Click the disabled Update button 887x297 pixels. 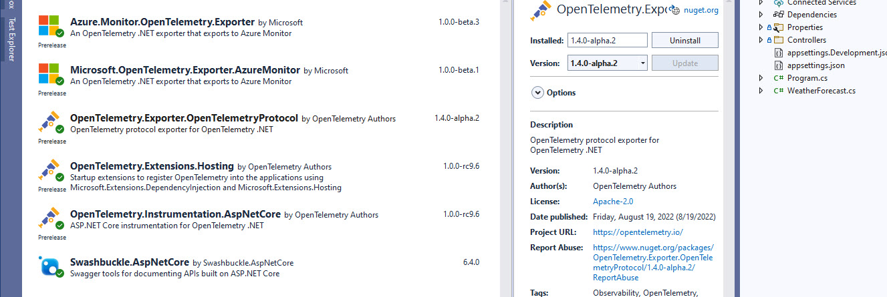[685, 63]
